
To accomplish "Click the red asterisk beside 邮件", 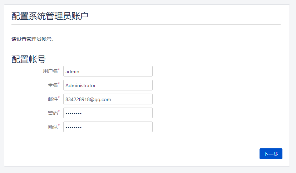I will point(59,97).
